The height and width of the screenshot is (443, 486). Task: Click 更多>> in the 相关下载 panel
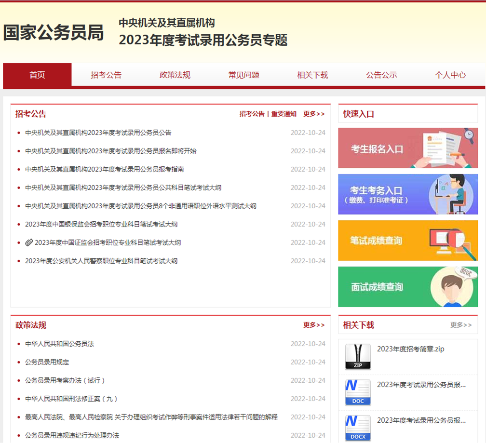tap(461, 325)
